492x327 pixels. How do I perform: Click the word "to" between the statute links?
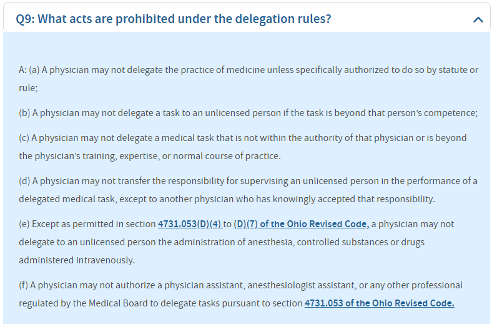coord(228,223)
